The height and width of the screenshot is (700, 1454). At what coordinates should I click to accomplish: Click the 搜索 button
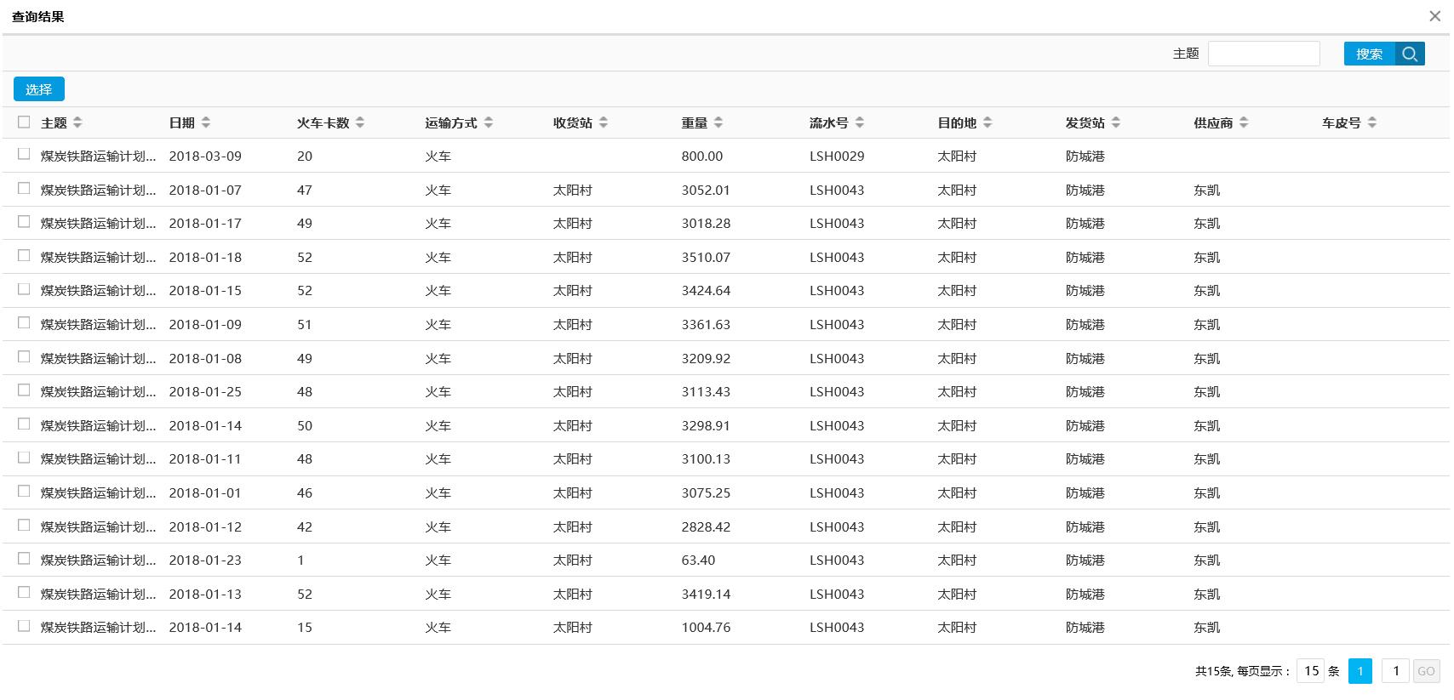click(x=1369, y=54)
